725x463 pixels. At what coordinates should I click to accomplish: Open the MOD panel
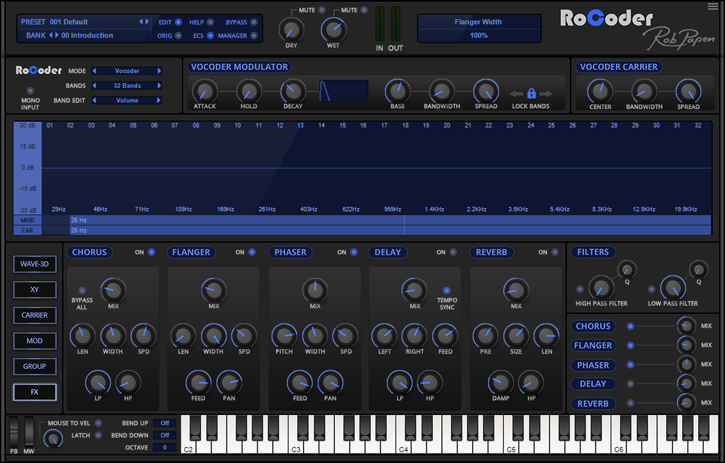click(x=35, y=341)
